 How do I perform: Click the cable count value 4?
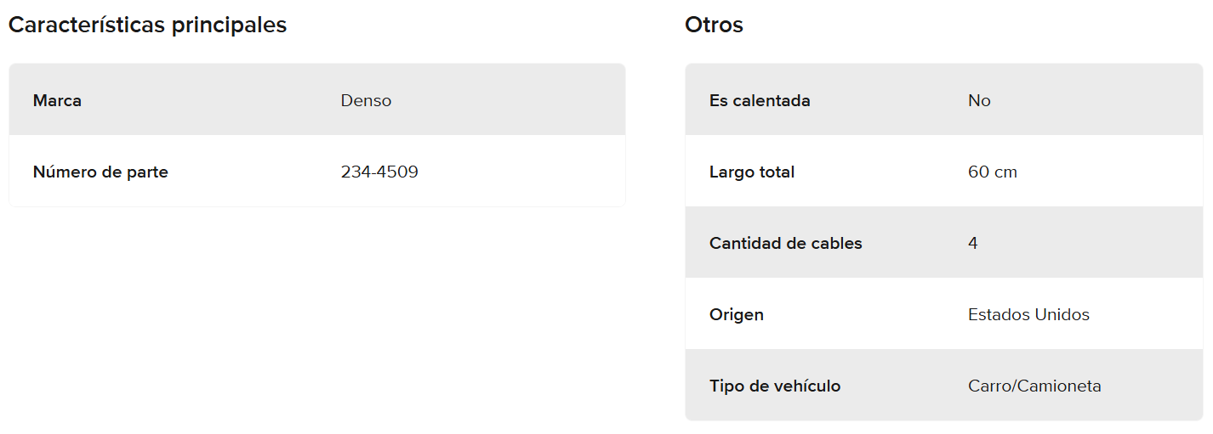[973, 244]
